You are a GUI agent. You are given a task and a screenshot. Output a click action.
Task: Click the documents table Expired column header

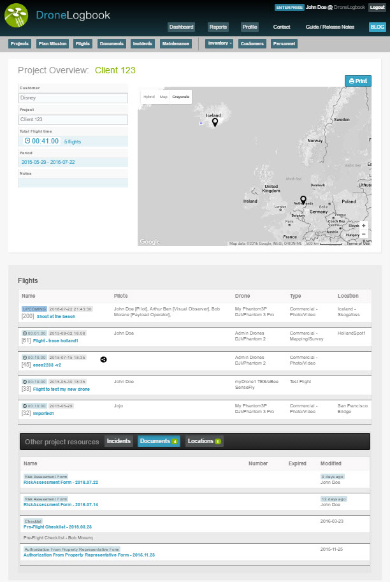point(298,463)
